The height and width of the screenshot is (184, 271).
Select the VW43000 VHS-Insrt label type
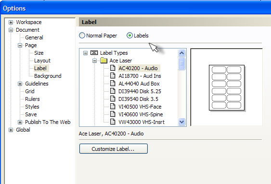142,122
